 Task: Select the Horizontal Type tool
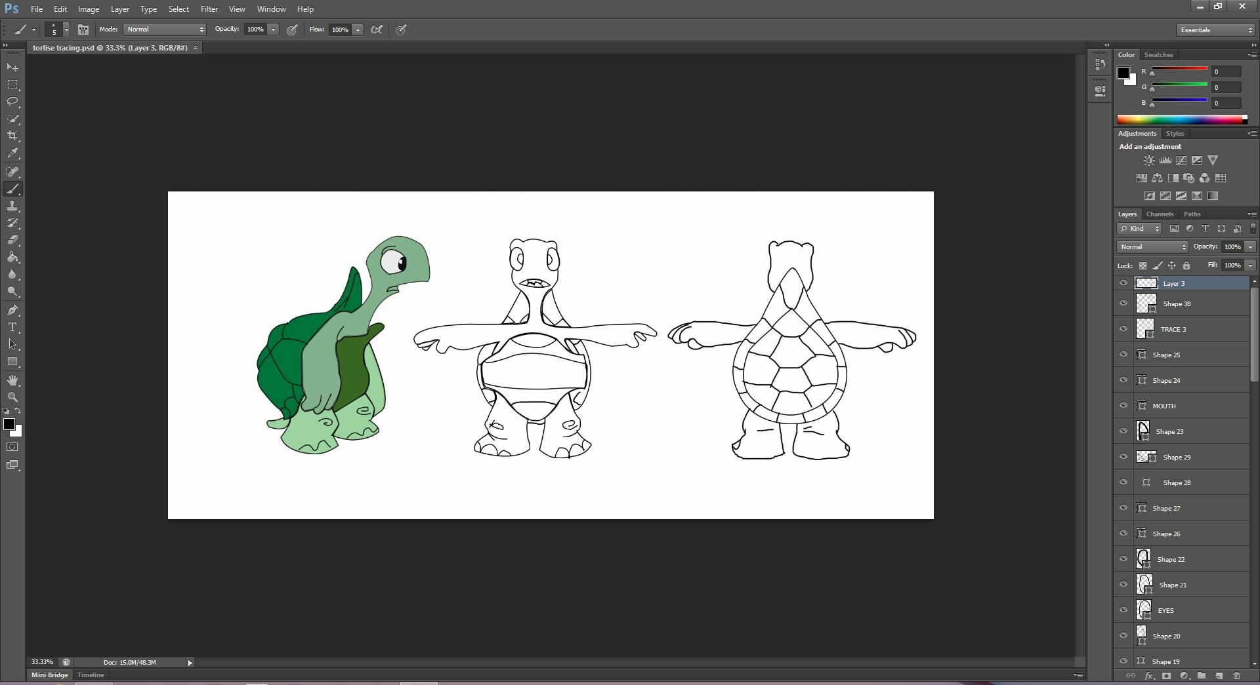[x=12, y=327]
